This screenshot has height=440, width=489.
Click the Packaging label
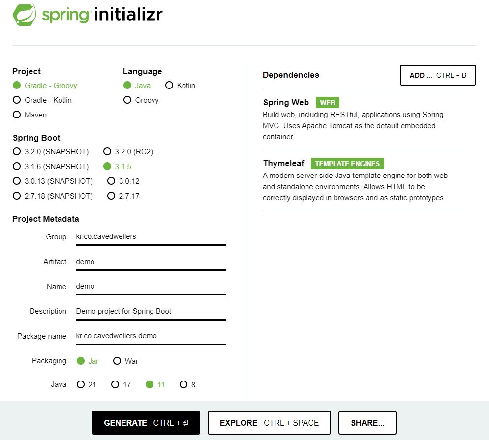49,361
